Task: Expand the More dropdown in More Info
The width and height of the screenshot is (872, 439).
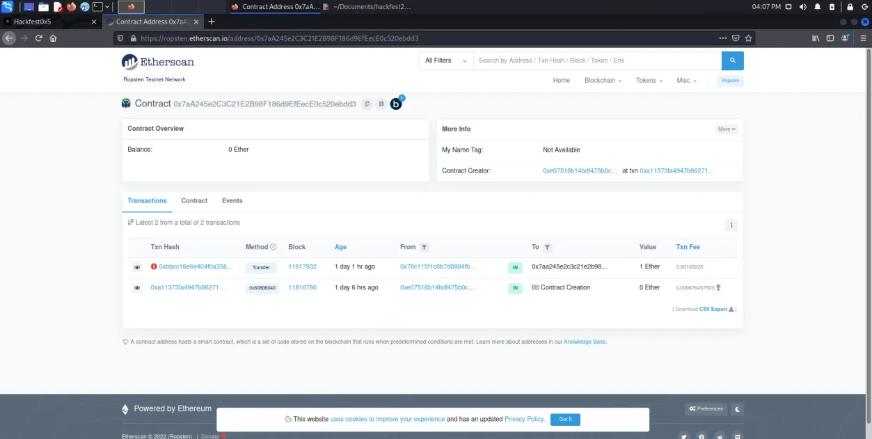Action: 726,129
